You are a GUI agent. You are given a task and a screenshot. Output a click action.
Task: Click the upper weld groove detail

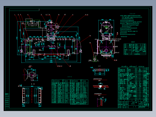click(100, 86)
